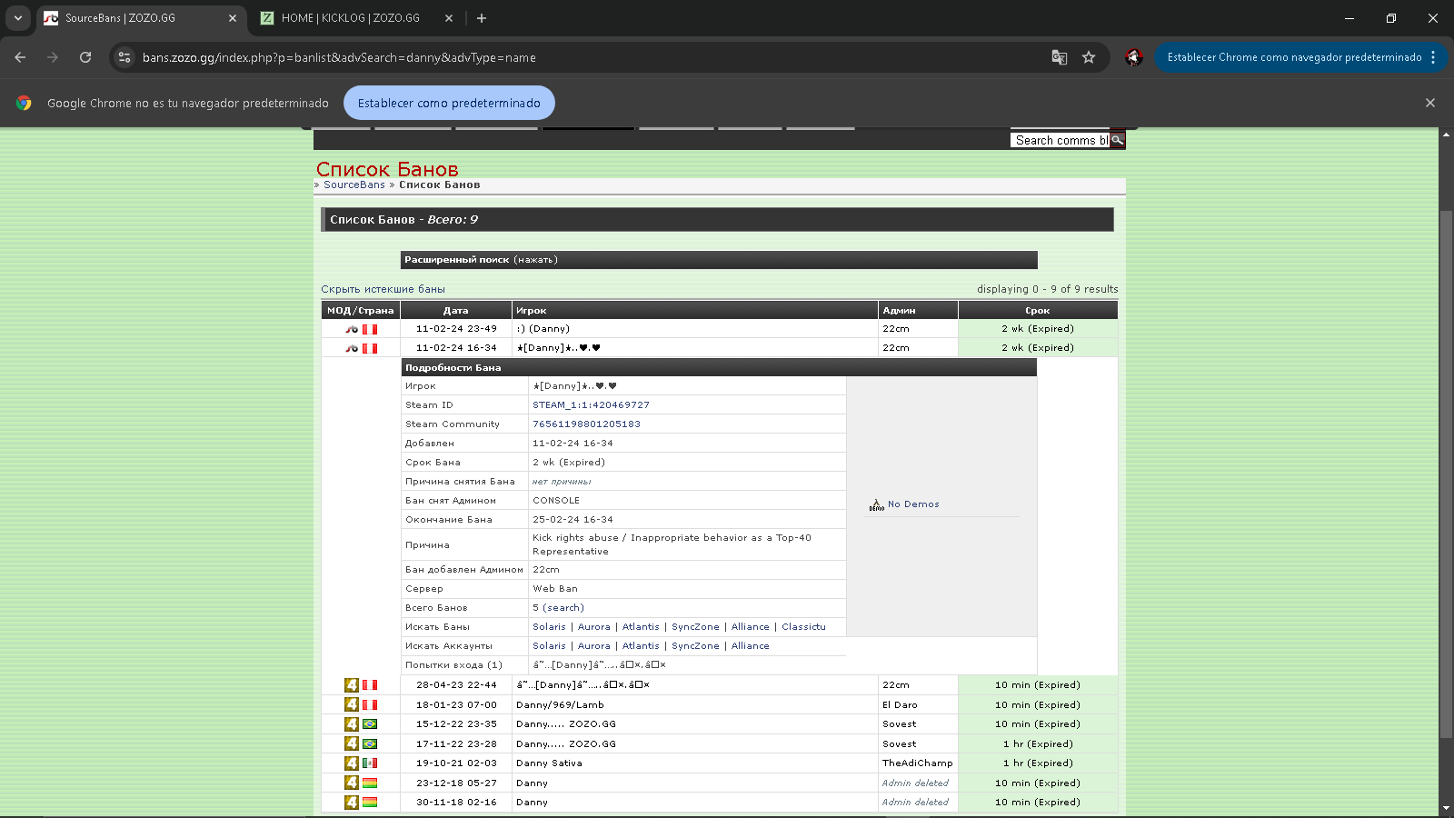This screenshot has width=1454, height=818.
Task: Click the Search comms input field
Action: point(1059,140)
